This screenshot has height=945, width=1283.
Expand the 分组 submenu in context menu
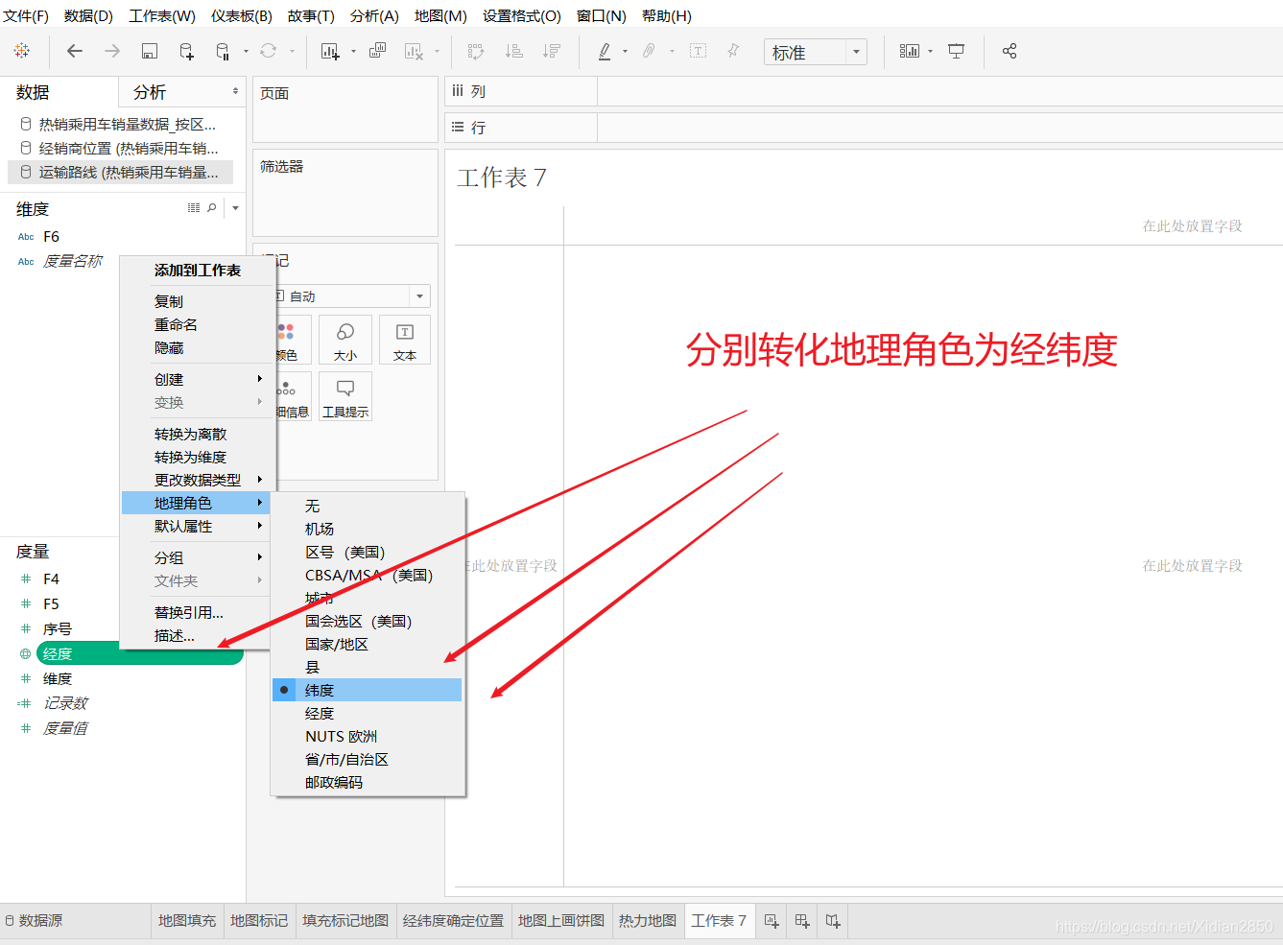pyautogui.click(x=198, y=556)
